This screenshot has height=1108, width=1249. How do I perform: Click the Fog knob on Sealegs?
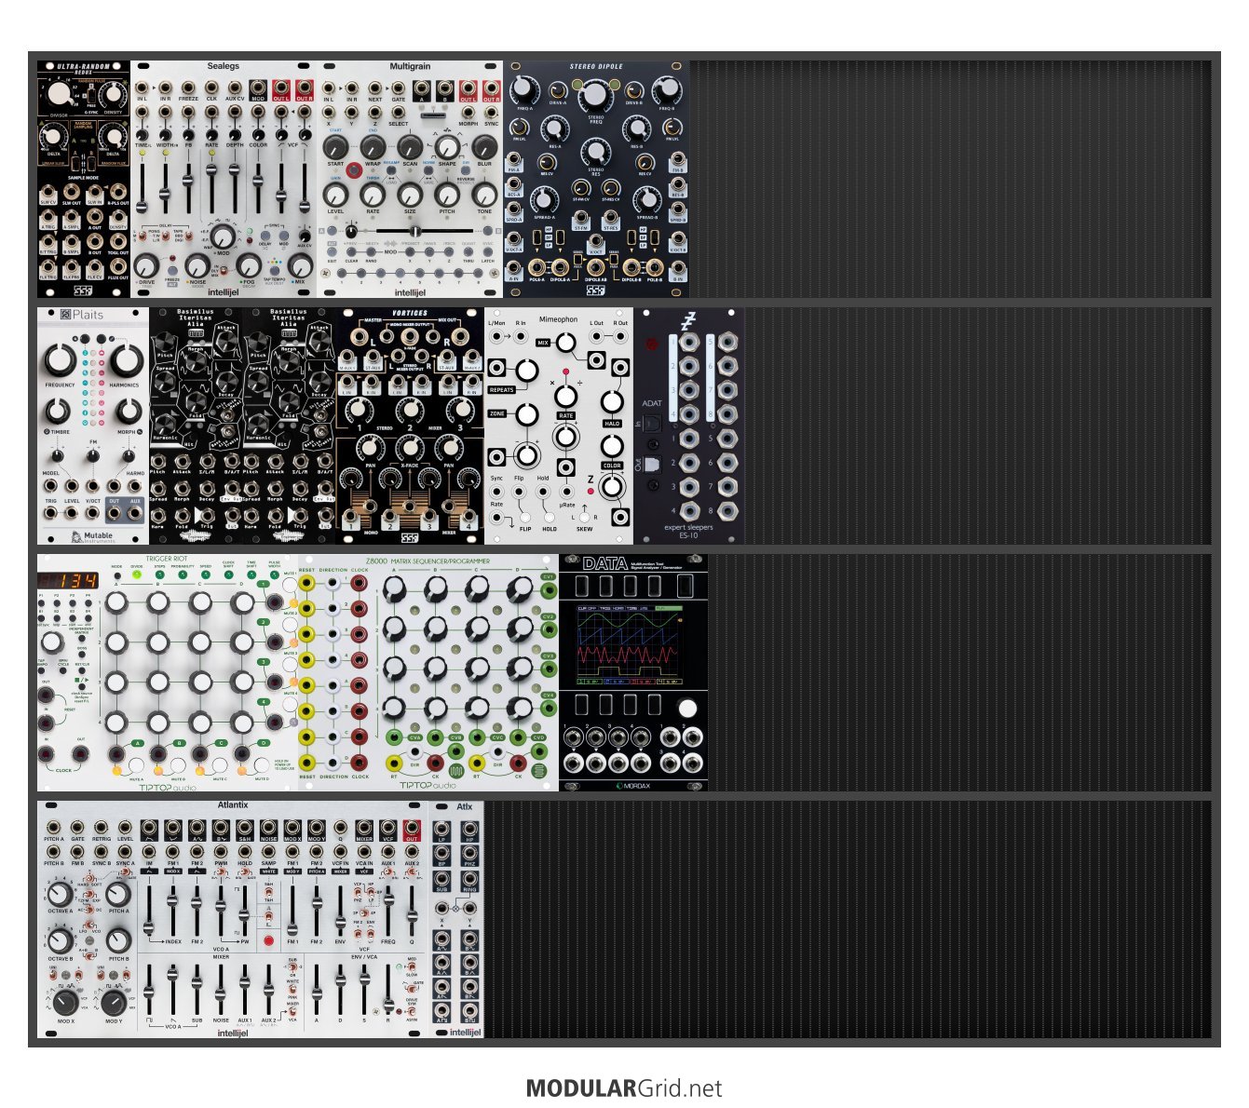pos(248,267)
